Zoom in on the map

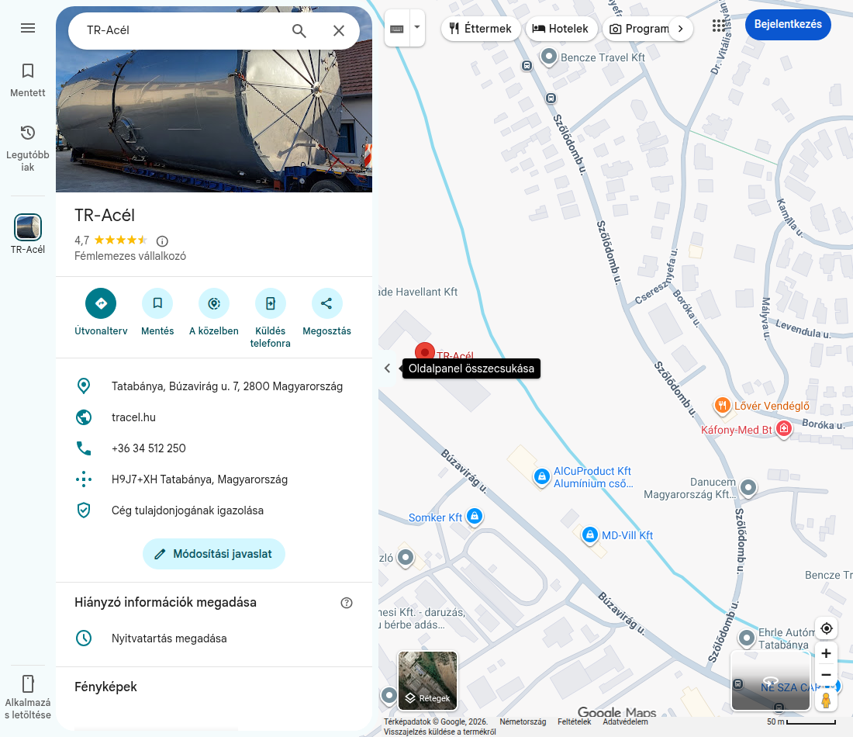point(827,653)
